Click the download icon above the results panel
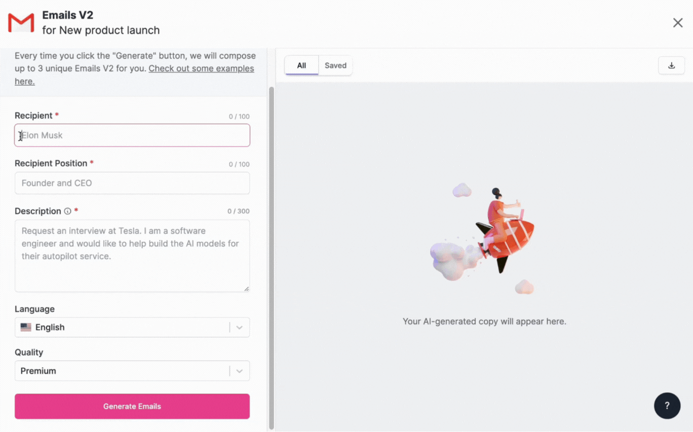Viewport: 693px width, 432px height. (x=671, y=65)
